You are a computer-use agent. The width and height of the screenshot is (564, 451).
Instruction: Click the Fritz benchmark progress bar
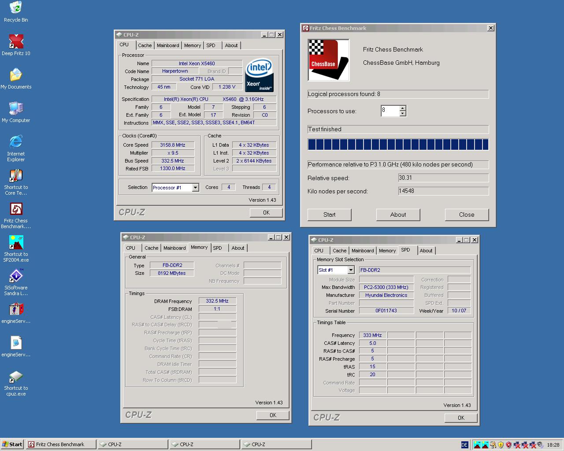(x=398, y=144)
